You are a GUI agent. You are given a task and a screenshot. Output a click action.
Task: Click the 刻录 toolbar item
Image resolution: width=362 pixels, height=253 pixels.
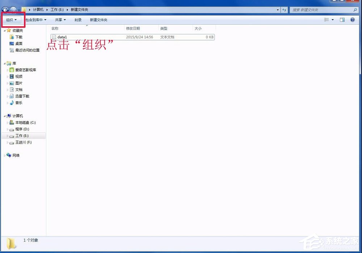coord(78,20)
